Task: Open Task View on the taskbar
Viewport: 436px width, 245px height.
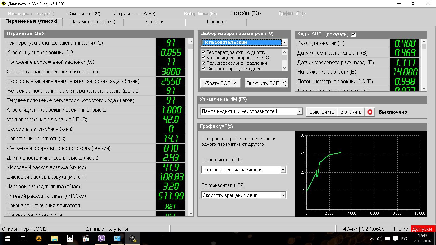Action: [23, 238]
